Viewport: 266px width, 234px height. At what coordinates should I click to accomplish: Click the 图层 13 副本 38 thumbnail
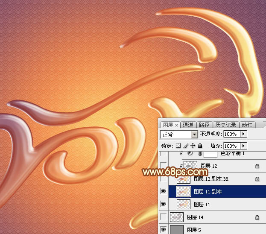pyautogui.click(x=184, y=179)
